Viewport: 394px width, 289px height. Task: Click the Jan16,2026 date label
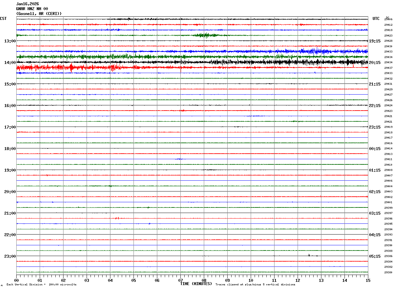click(x=27, y=4)
